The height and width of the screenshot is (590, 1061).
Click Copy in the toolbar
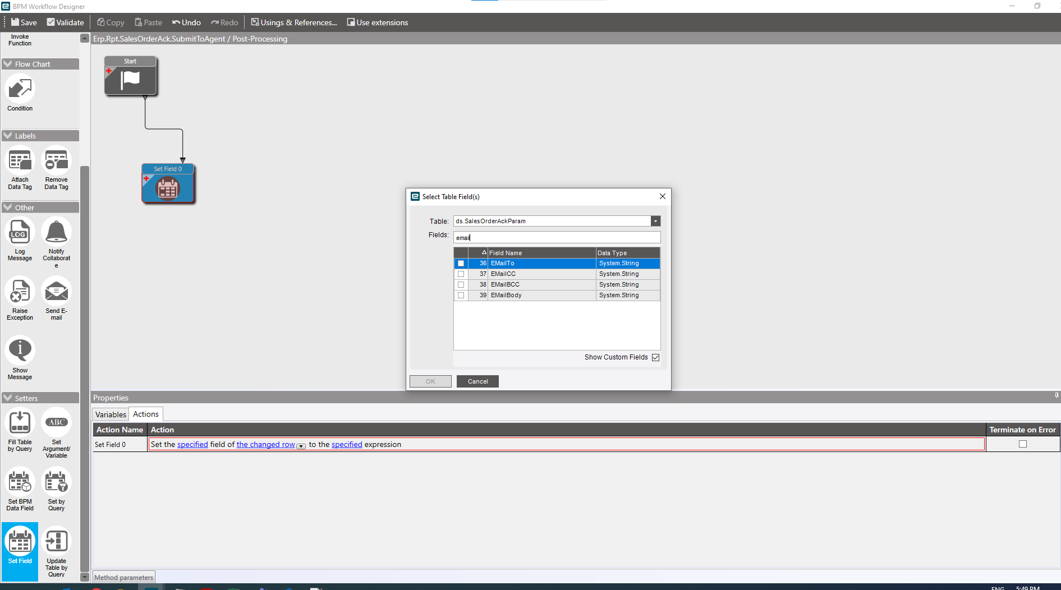point(111,22)
